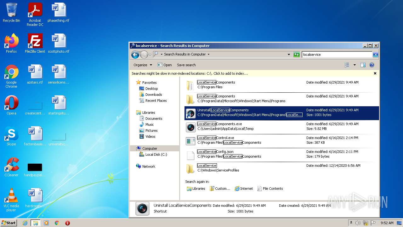Select Pictures library in navigation pane

(x=151, y=131)
